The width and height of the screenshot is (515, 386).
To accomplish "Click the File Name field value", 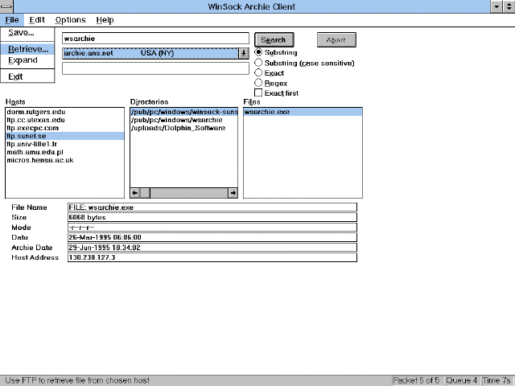I will tap(212, 207).
